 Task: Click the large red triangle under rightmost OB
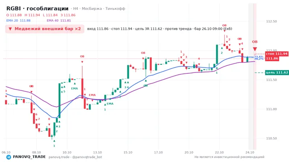click(x=255, y=49)
